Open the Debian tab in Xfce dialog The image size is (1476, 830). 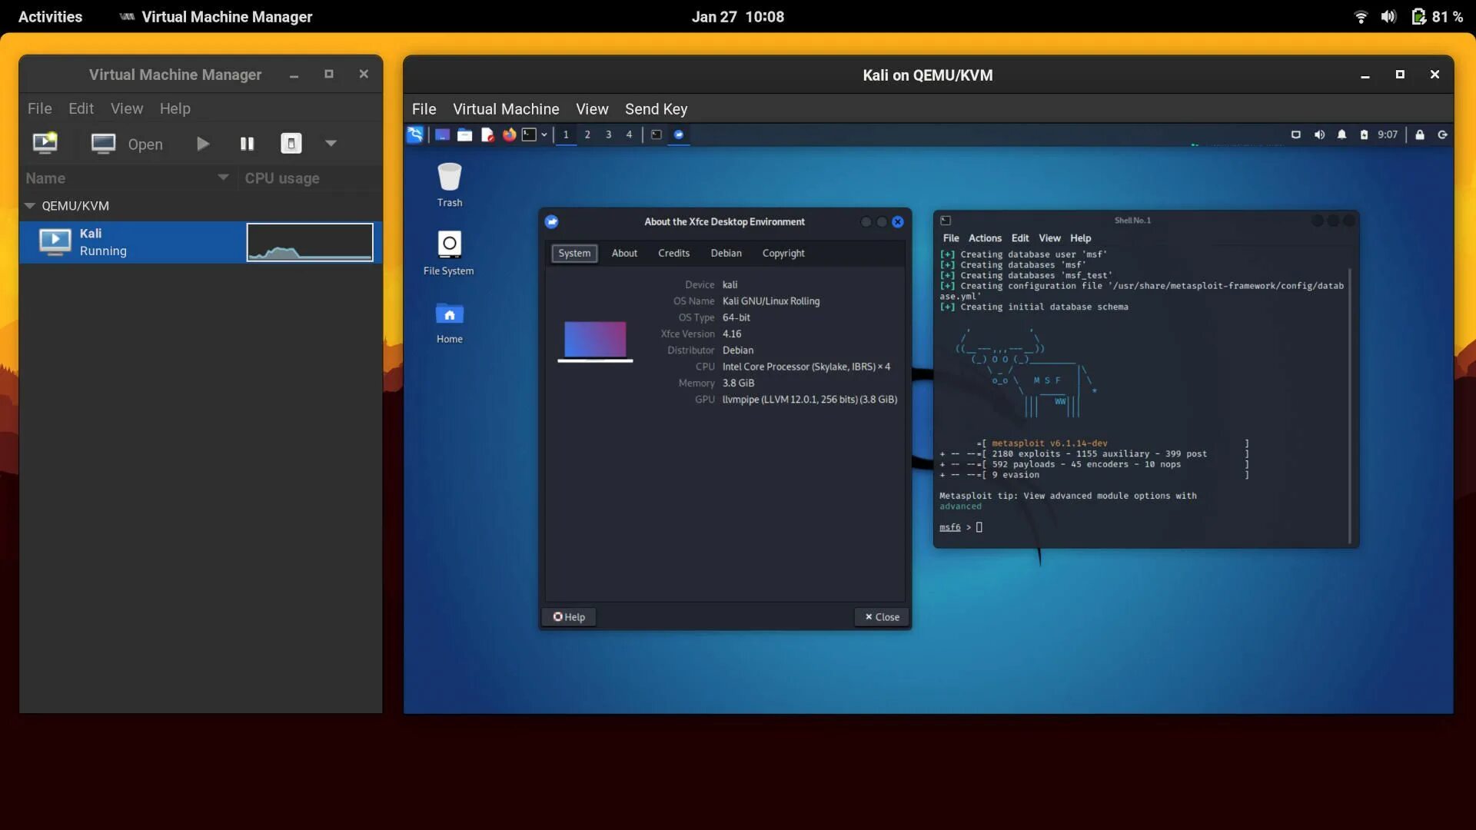pos(726,253)
